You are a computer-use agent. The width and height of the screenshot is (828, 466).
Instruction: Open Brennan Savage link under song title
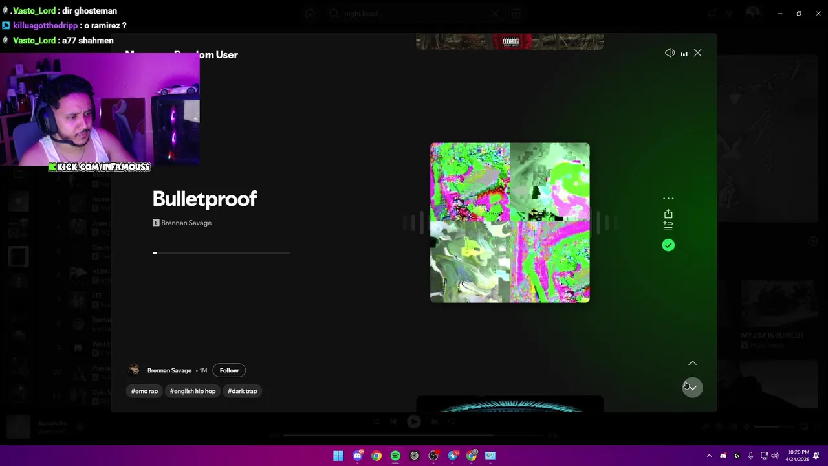(x=186, y=223)
